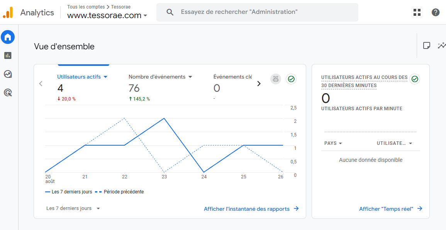Click the medal badge icon on overview card

click(x=275, y=79)
